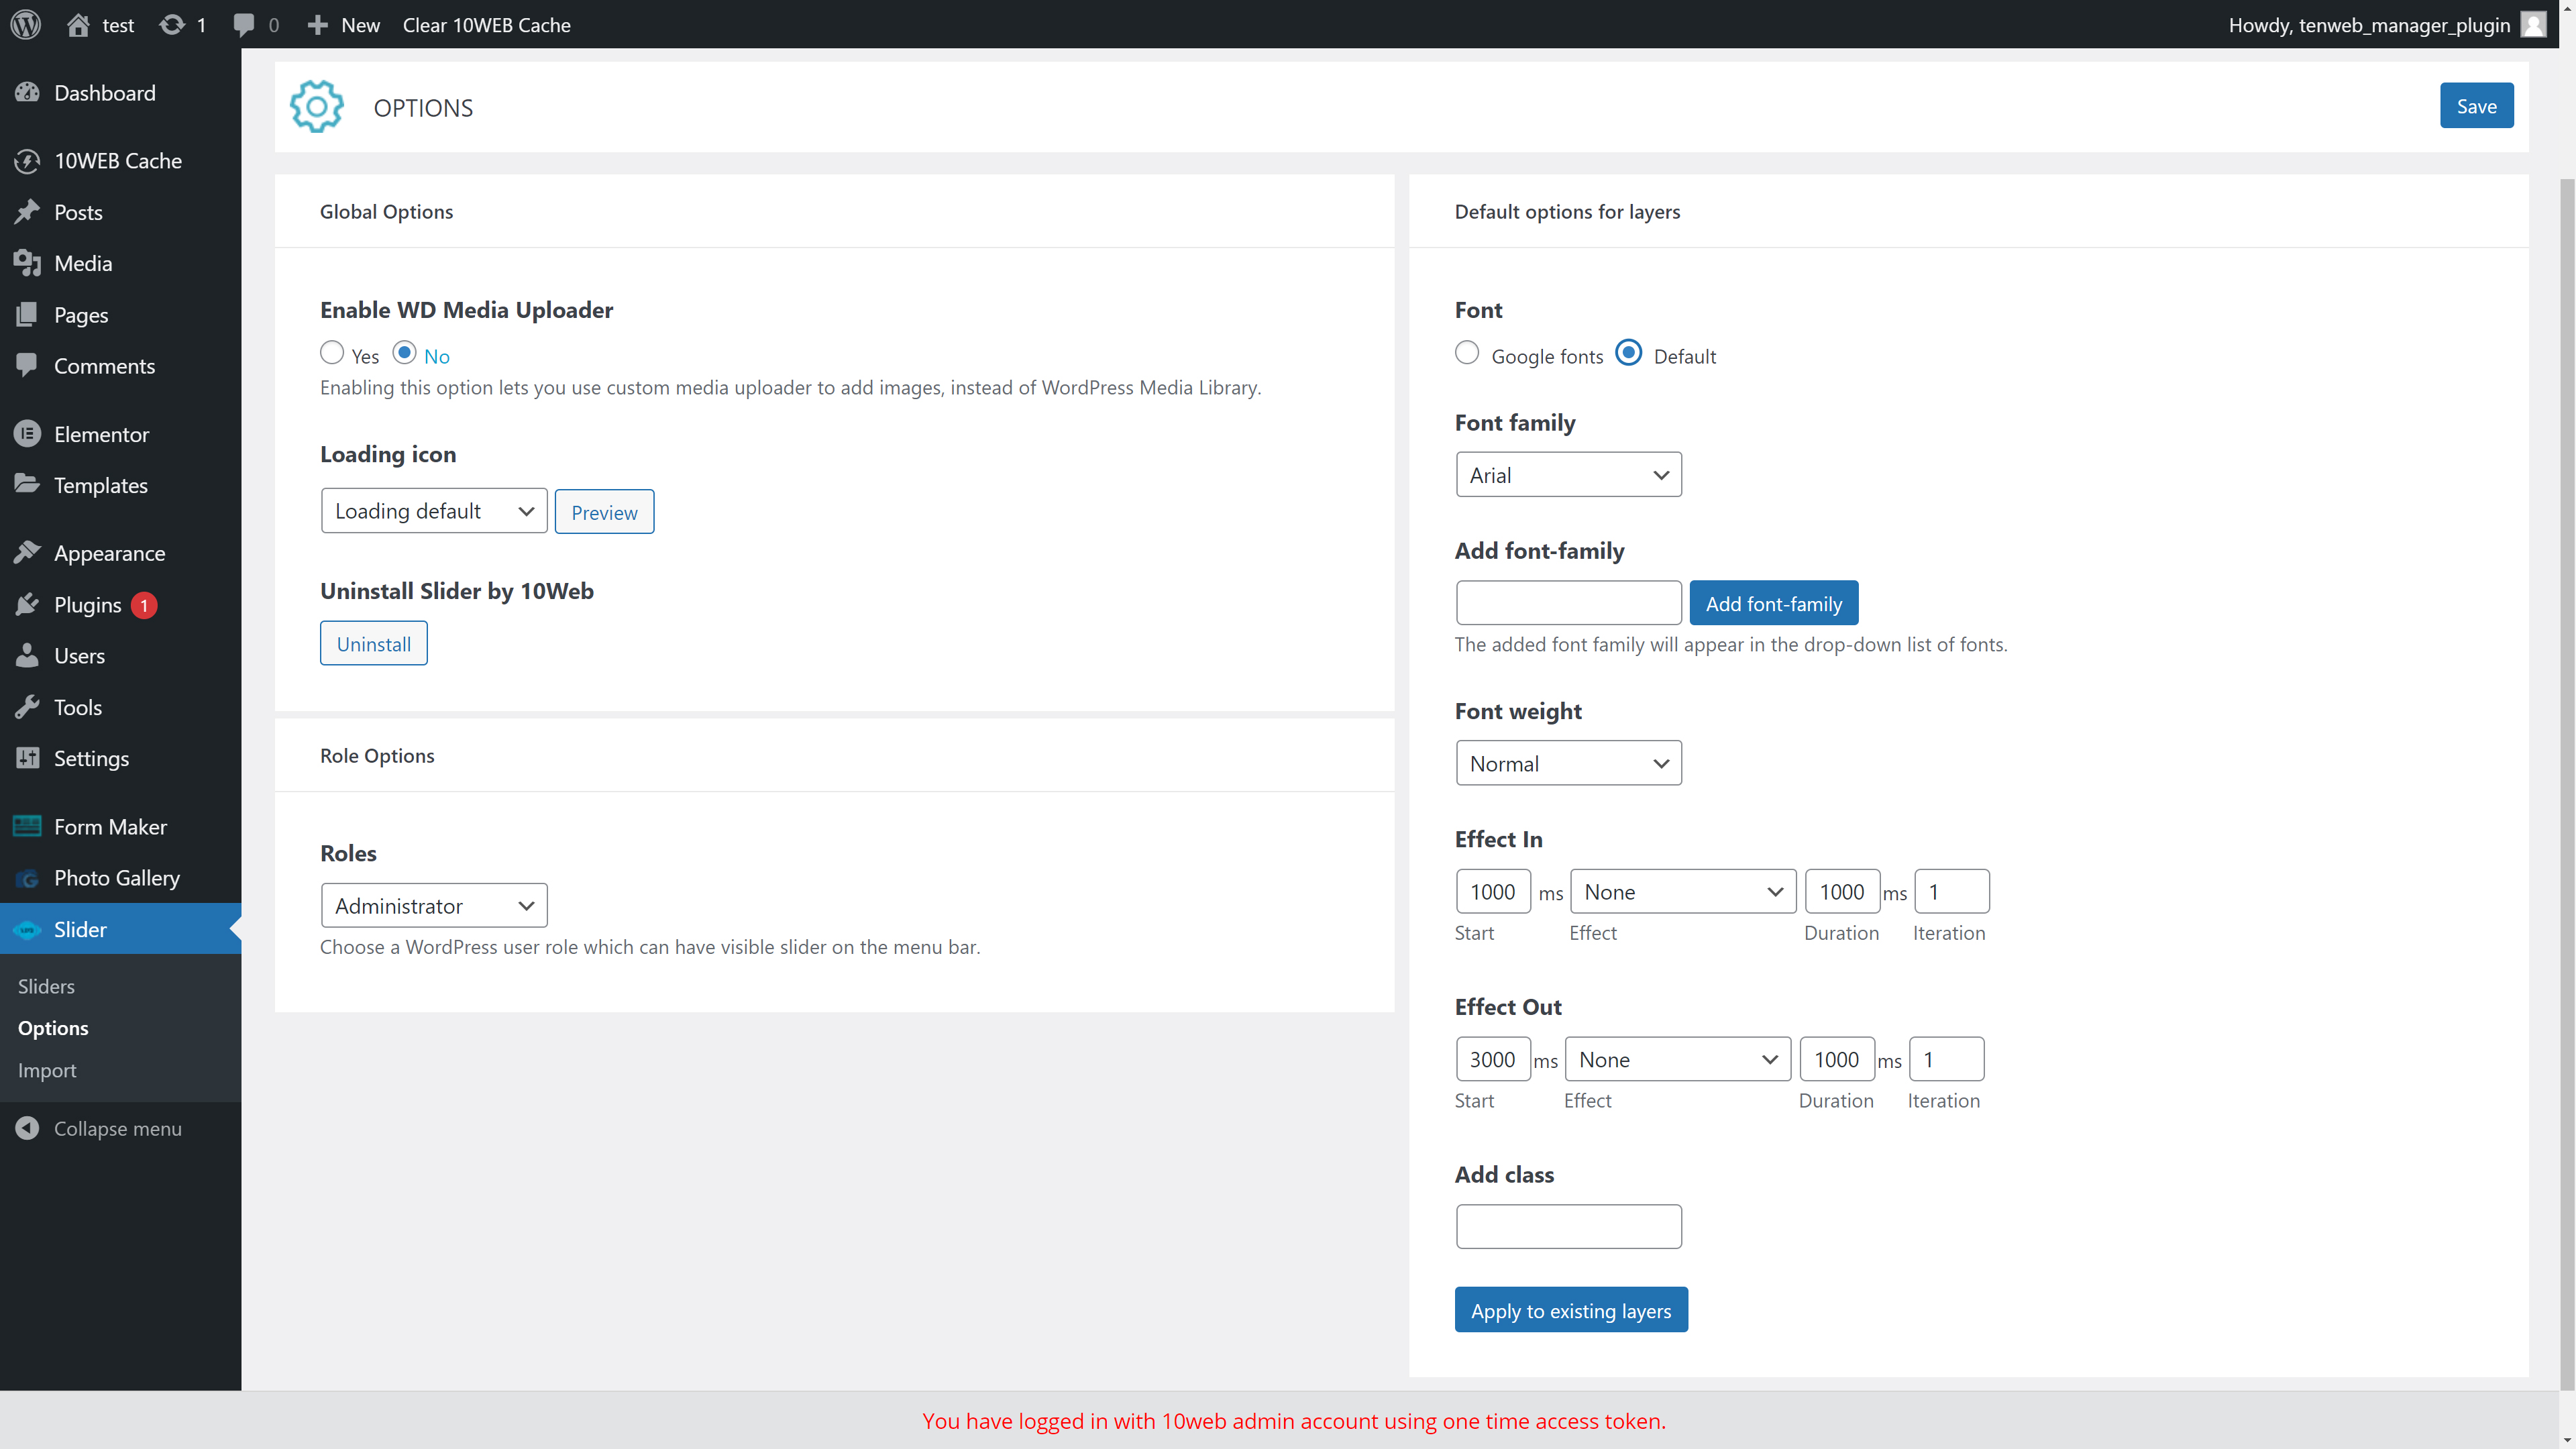2576x1449 pixels.
Task: Click the Add class input field
Action: point(1568,1226)
